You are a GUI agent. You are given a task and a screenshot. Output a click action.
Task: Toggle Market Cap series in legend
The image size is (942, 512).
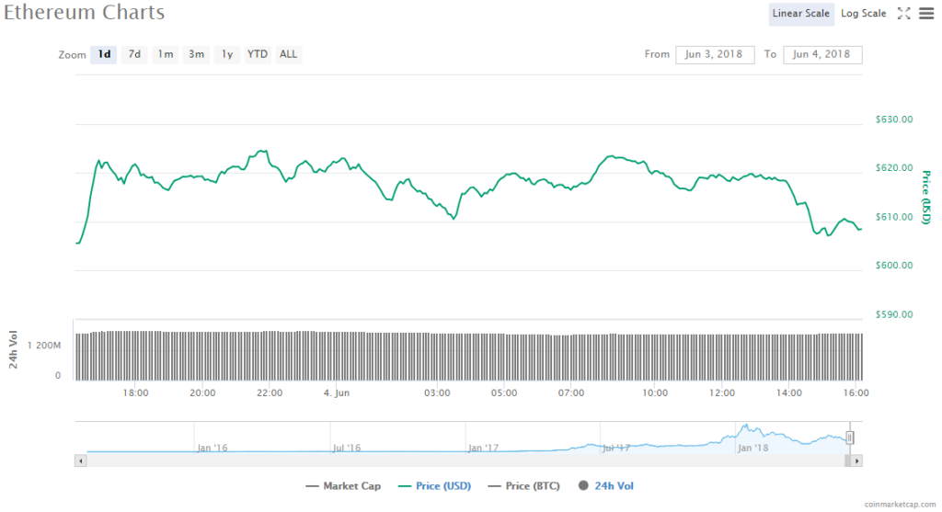click(x=342, y=486)
